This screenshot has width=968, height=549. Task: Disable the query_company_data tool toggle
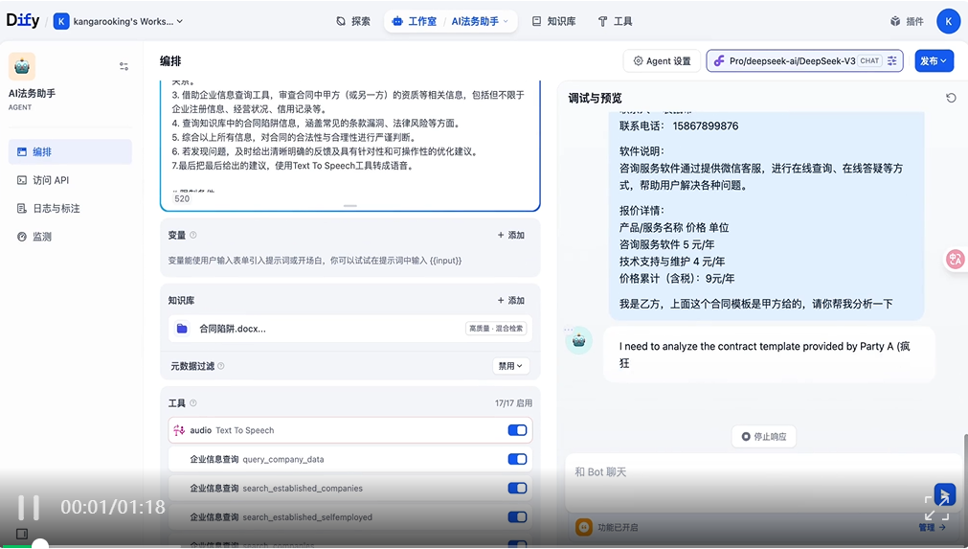coord(517,460)
